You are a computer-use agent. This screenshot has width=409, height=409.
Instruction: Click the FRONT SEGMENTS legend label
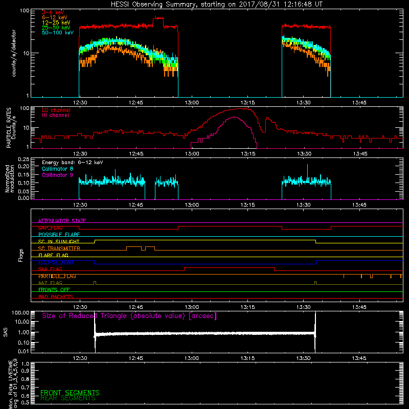(x=70, y=393)
